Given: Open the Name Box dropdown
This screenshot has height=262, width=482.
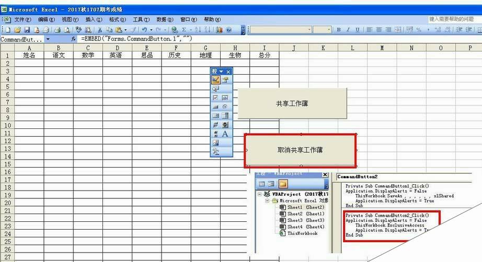Looking at the screenshot, I should point(48,39).
